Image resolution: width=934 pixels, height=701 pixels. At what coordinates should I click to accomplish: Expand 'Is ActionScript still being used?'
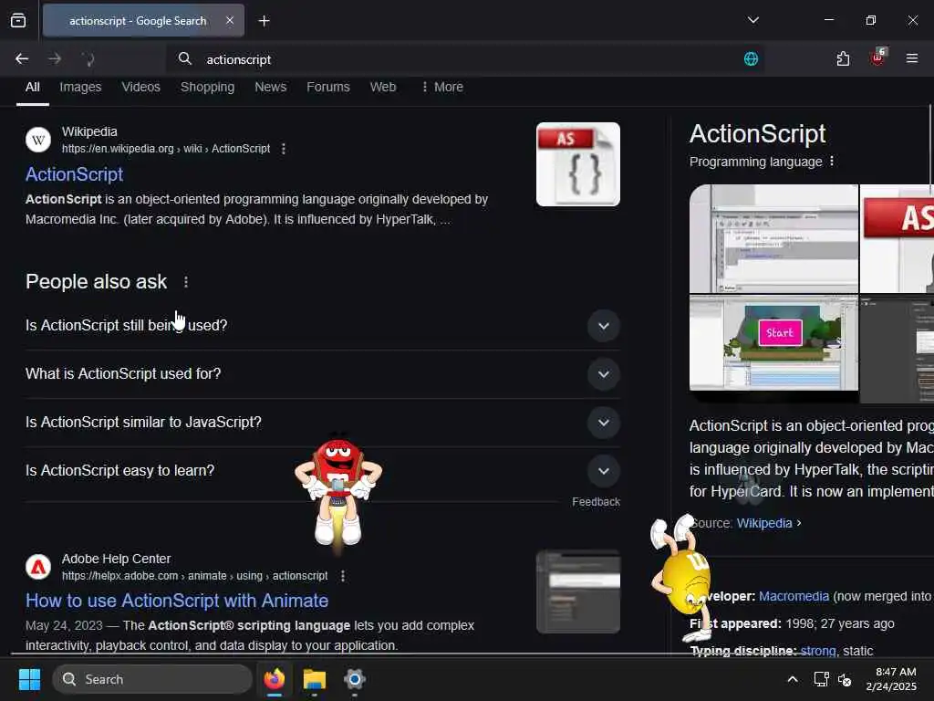pyautogui.click(x=323, y=326)
